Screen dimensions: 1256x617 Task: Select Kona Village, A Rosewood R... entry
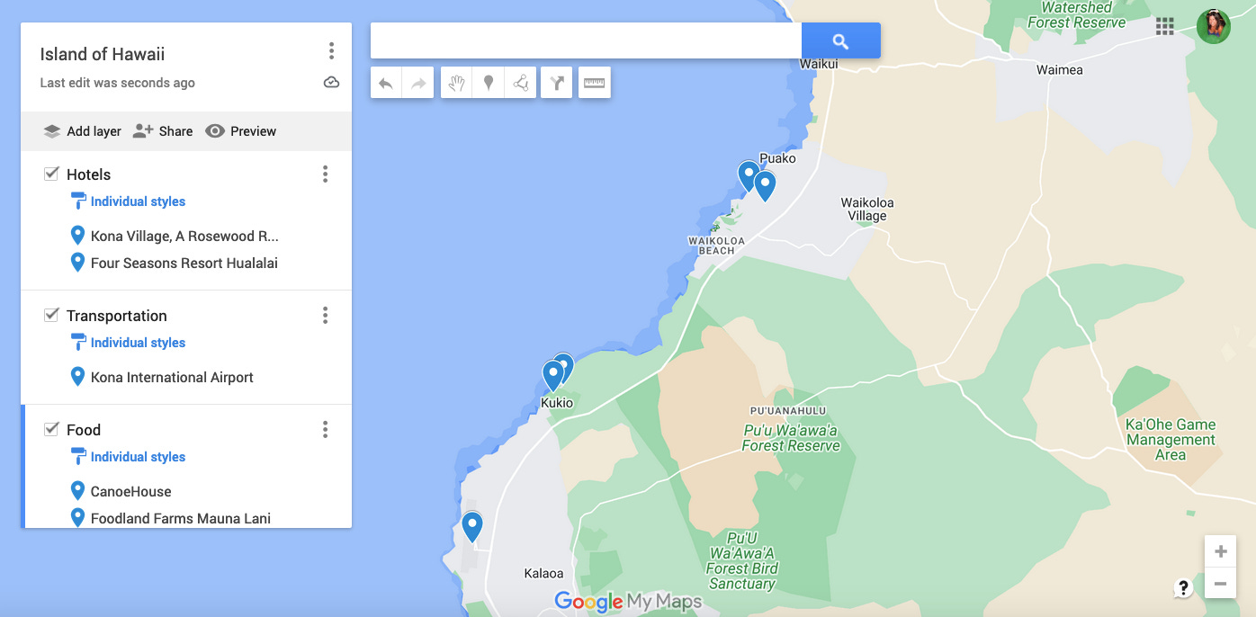(184, 236)
